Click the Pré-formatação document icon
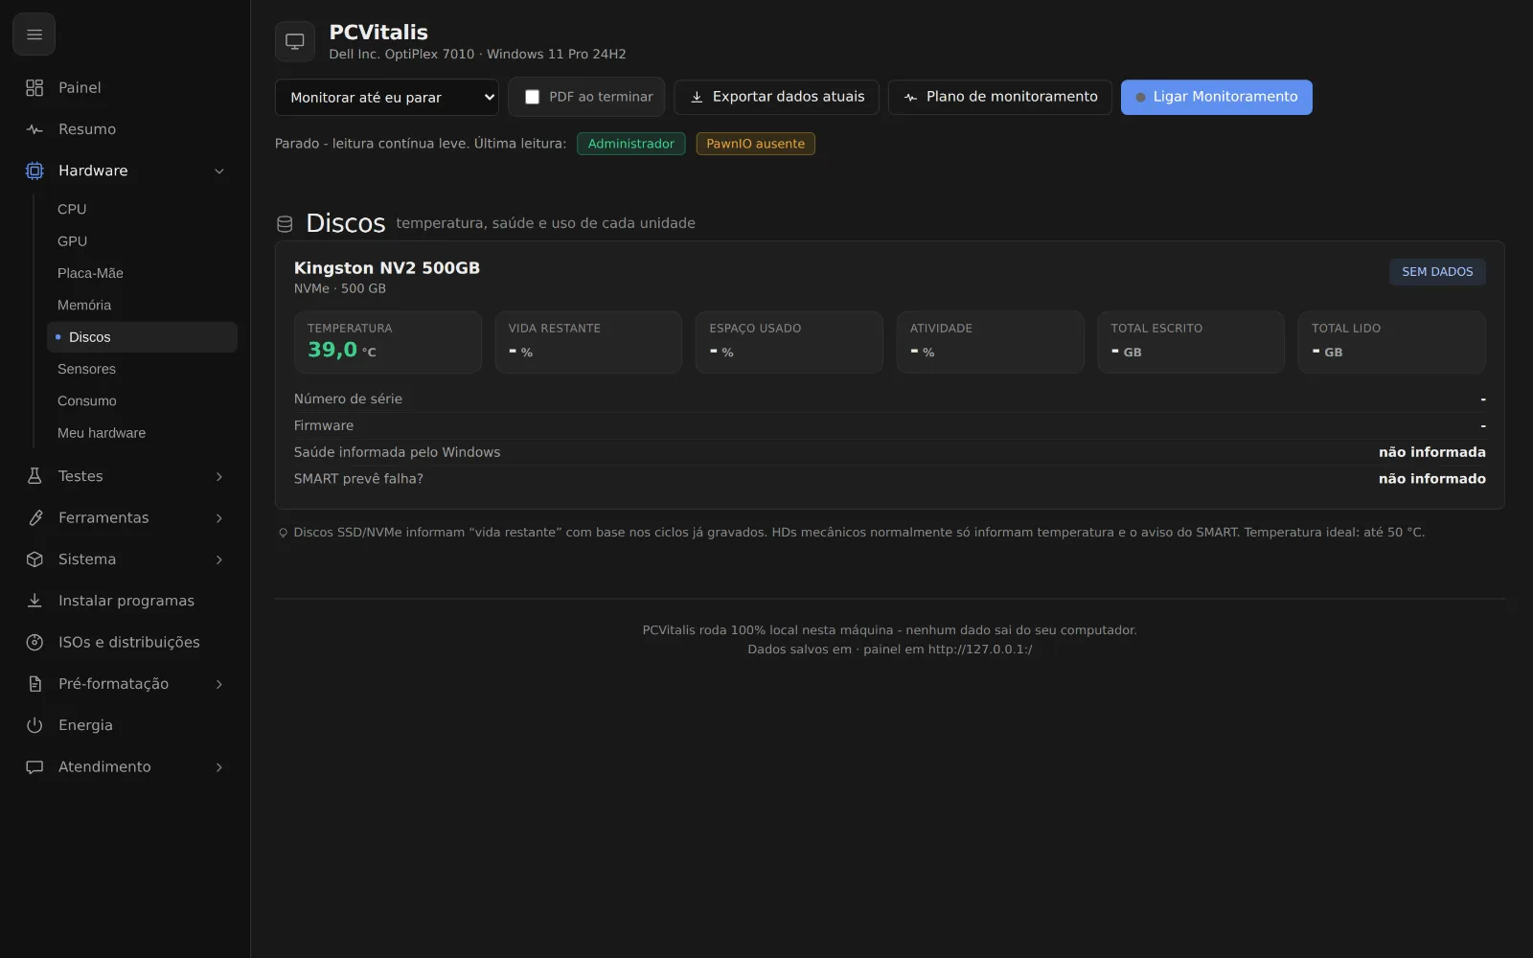1533x958 pixels. click(34, 684)
